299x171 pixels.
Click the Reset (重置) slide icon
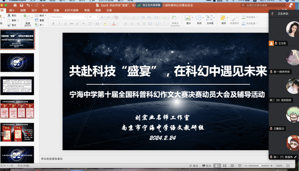(37, 20)
